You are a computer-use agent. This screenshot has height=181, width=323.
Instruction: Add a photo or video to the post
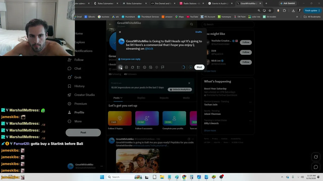pyautogui.click(x=120, y=67)
